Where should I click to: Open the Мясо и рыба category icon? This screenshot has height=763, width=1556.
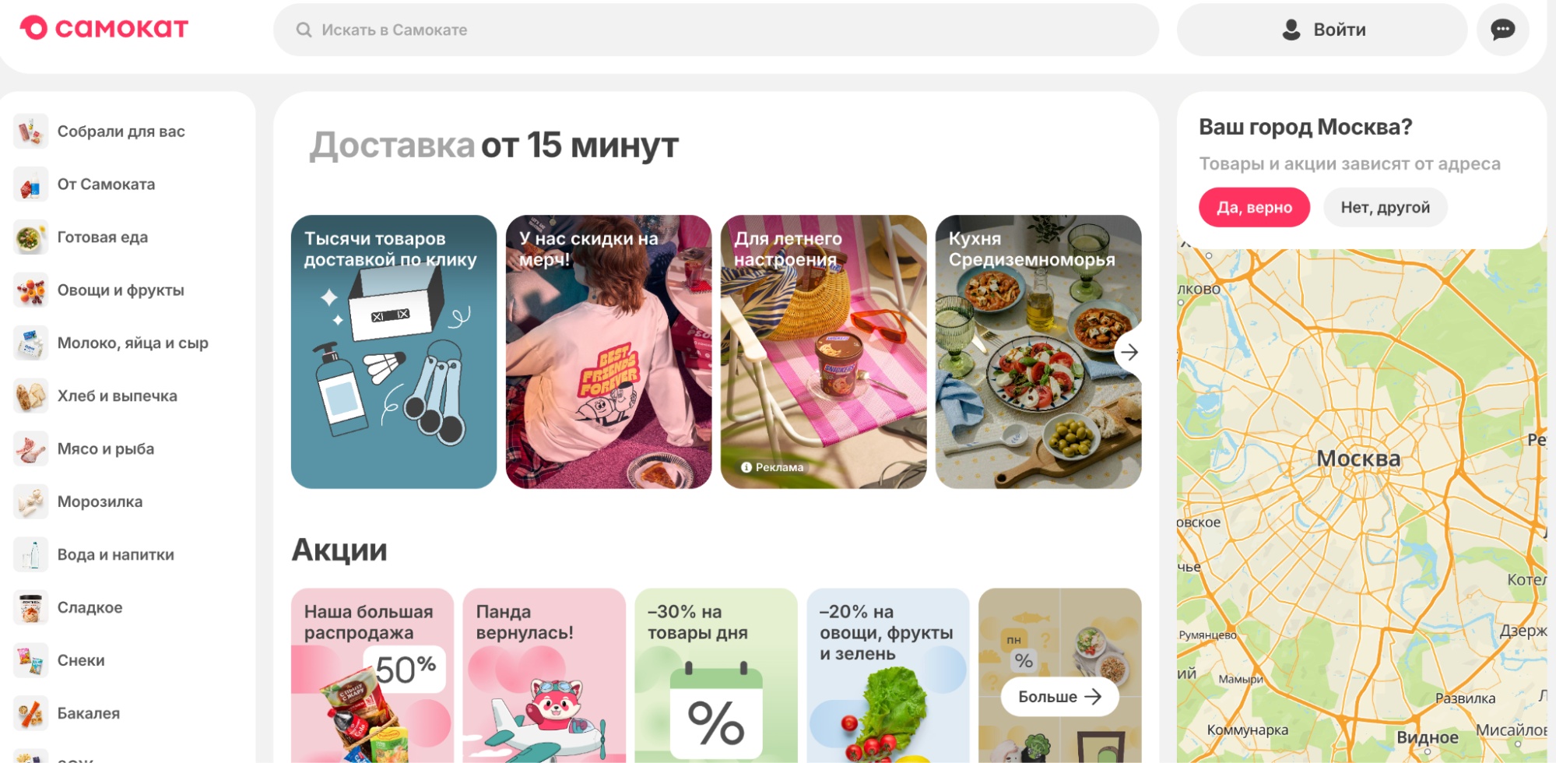tap(30, 449)
